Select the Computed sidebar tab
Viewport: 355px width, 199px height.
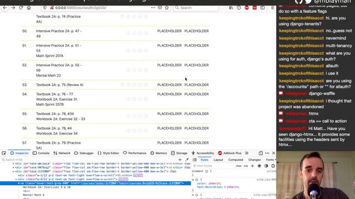click(235, 160)
